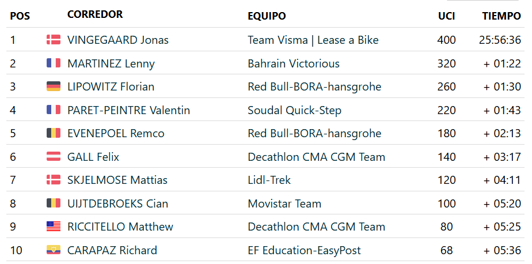The height and width of the screenshot is (264, 532).
Task: Go to EF Education-EasyPost team page
Action: [x=304, y=250]
